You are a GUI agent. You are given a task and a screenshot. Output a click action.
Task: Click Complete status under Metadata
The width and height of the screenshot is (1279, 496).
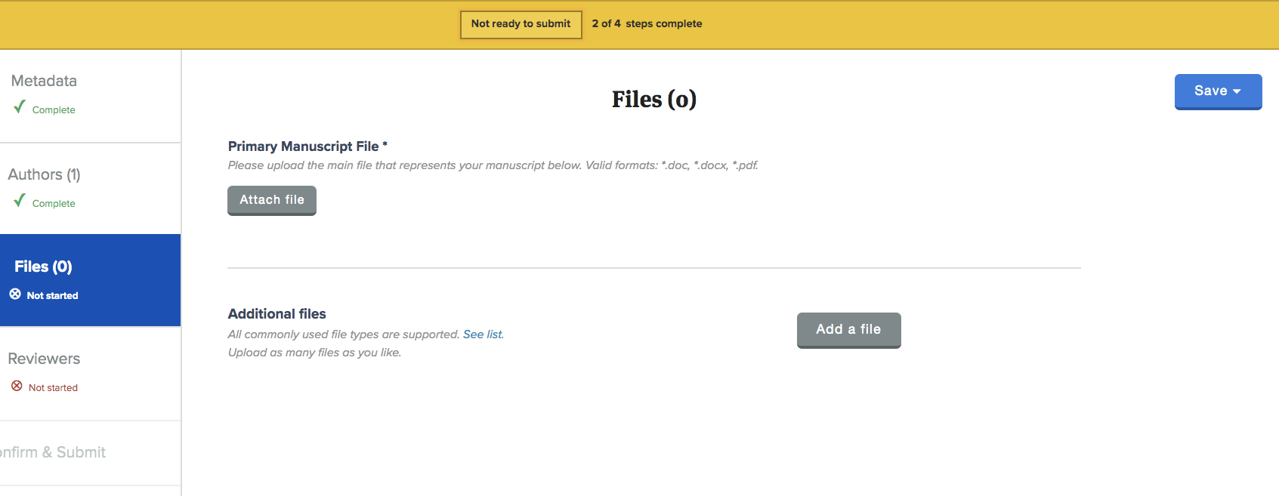tap(54, 110)
